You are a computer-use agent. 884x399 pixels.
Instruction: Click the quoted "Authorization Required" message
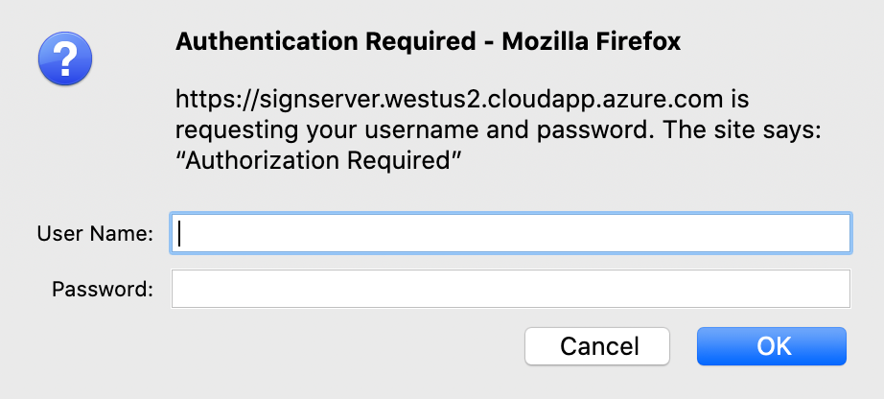[318, 161]
